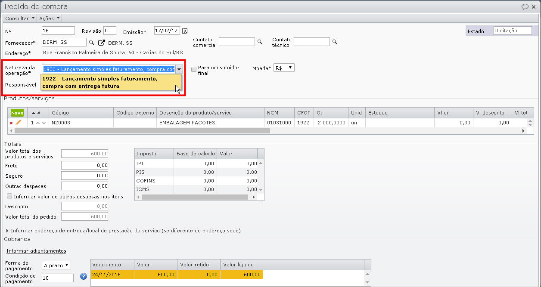Click the ICMS tax row
Image resolution: width=541 pixels, height=287 pixels.
(x=196, y=189)
